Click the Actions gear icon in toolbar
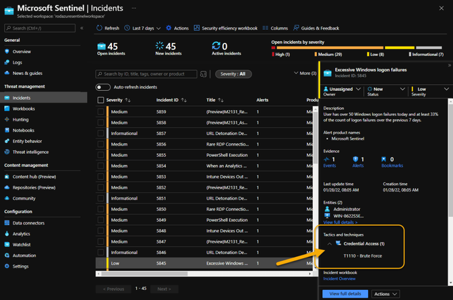453x300 pixels. (169, 28)
